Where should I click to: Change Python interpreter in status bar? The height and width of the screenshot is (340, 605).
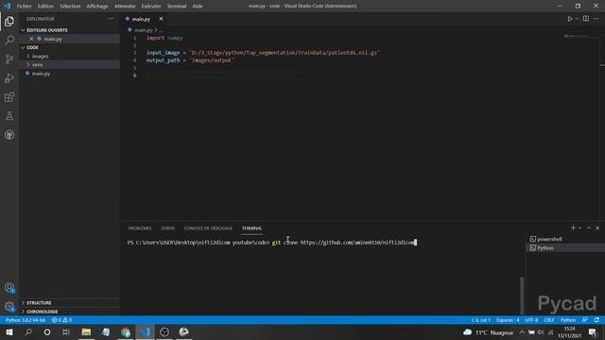click(x=26, y=320)
